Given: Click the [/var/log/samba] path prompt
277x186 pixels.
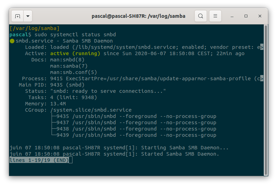Looking at the screenshot, I should point(34,28).
